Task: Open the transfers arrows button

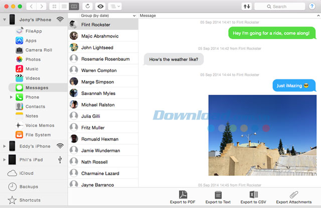Action: coord(246,6)
